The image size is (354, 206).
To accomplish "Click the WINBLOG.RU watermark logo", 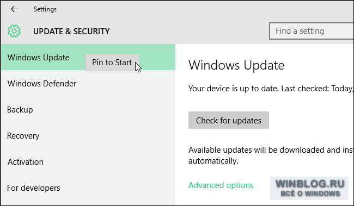I will pyautogui.click(x=310, y=184).
